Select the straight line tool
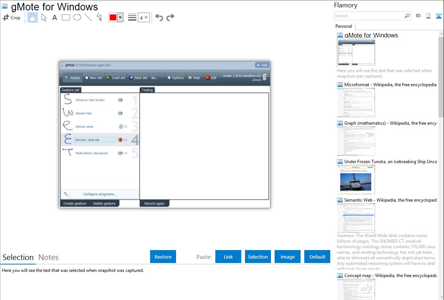The image size is (444, 300). pyautogui.click(x=88, y=17)
